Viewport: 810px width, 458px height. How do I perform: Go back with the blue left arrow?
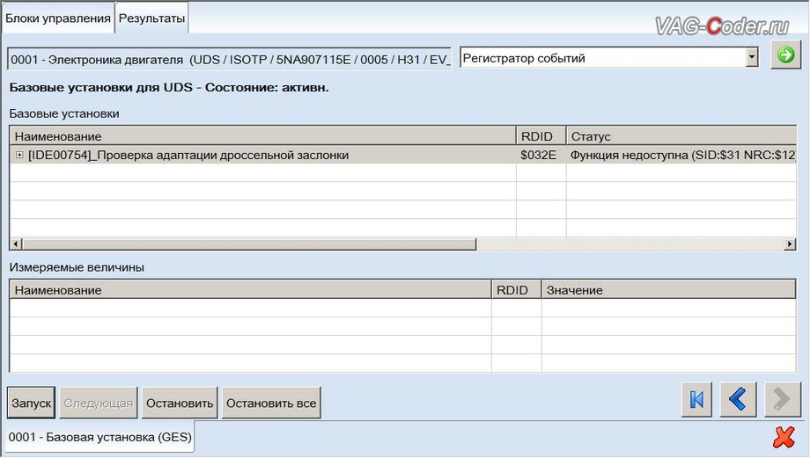738,399
